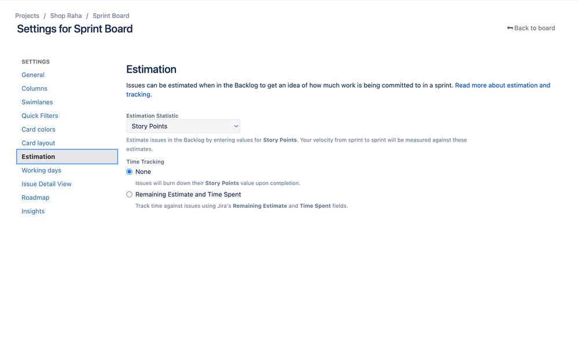Go to the Insights settings page
Viewport: 578px width, 353px height.
coord(32,211)
